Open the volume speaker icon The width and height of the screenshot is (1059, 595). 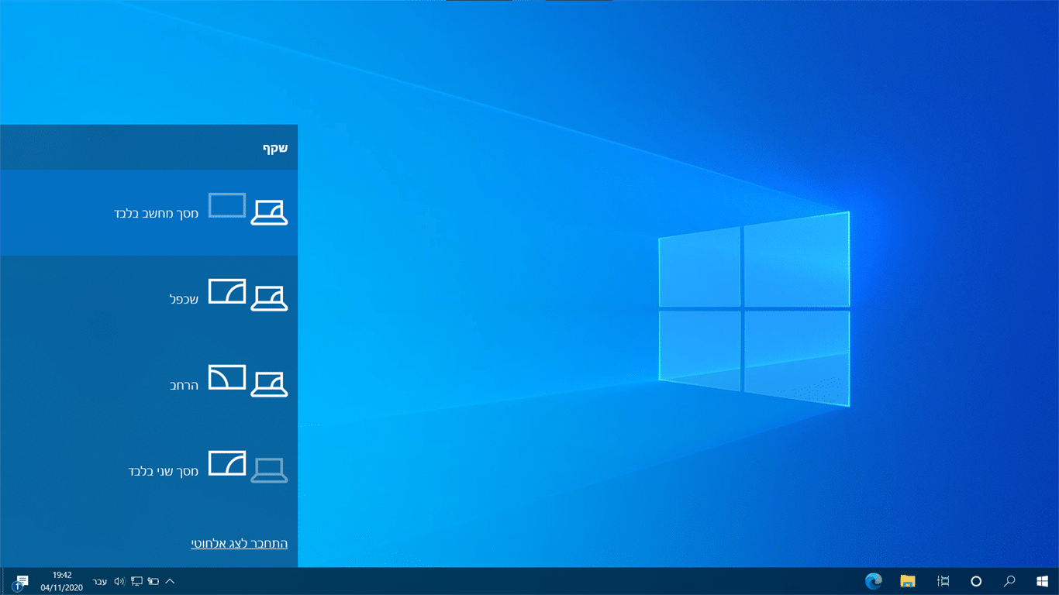119,581
